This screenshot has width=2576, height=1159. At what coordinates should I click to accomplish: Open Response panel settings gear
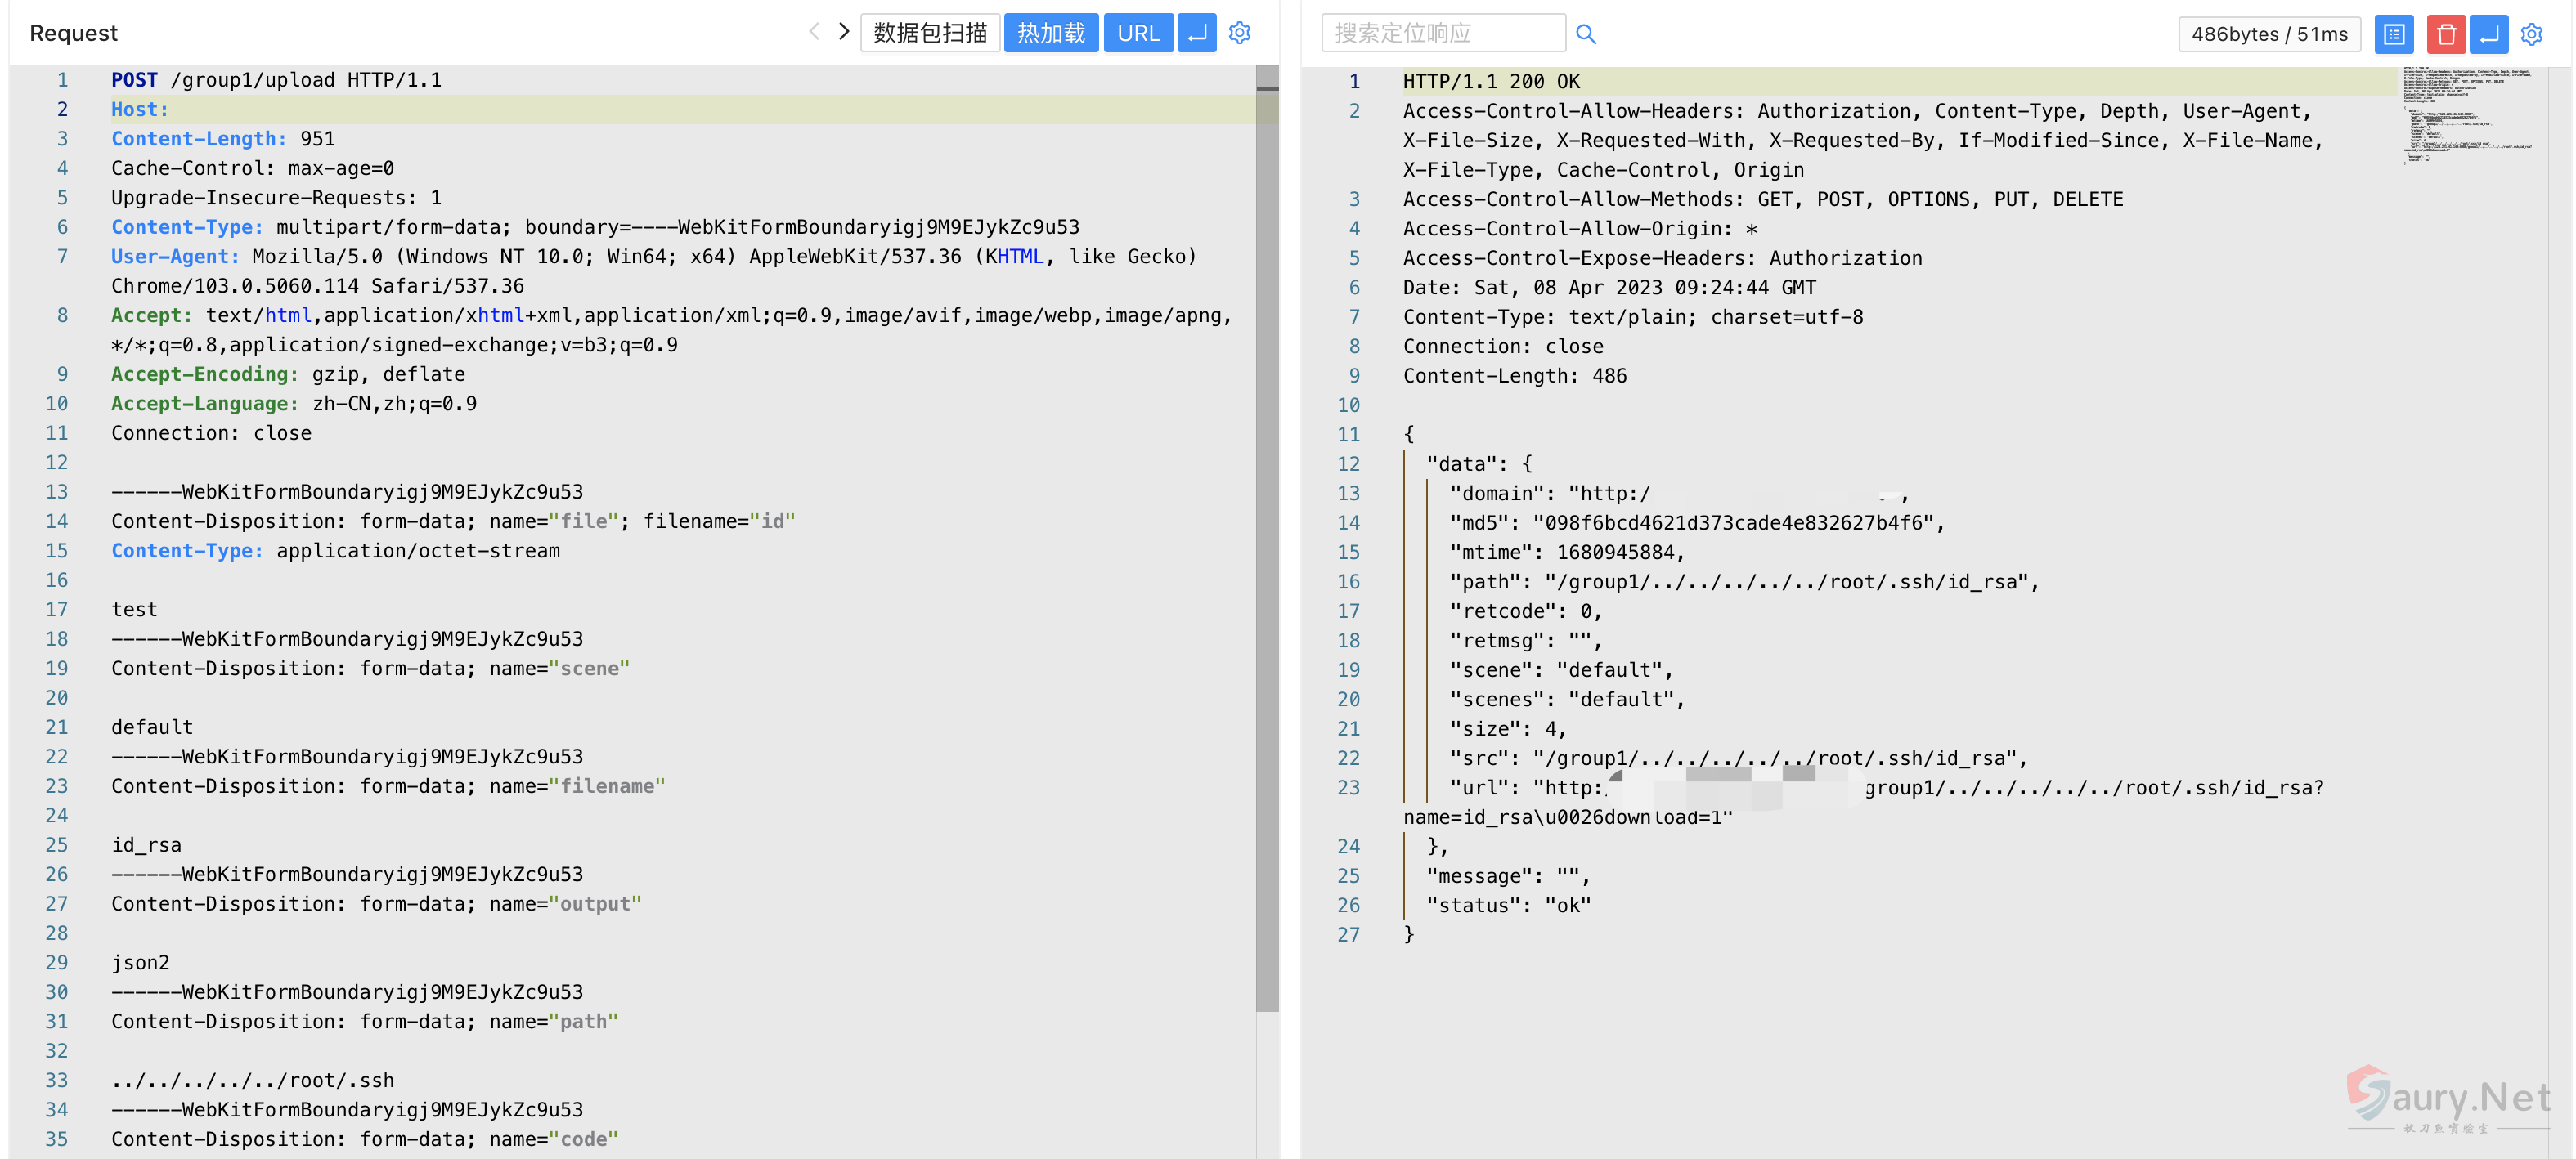[x=2531, y=34]
